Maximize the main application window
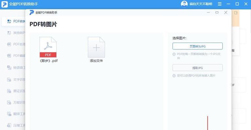 pos(237,4)
